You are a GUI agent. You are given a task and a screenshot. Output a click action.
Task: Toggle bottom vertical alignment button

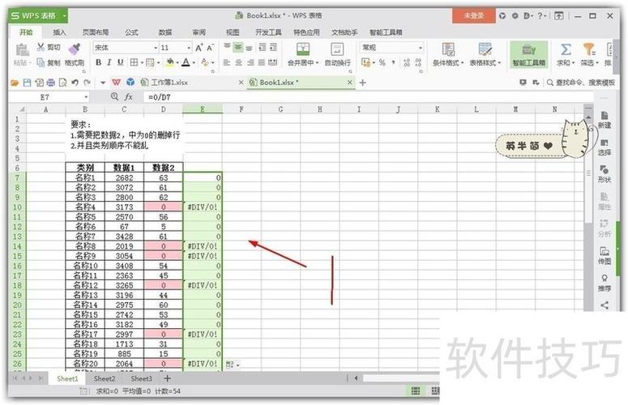249,48
